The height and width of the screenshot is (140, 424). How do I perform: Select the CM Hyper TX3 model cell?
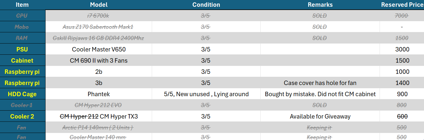[x=99, y=116]
